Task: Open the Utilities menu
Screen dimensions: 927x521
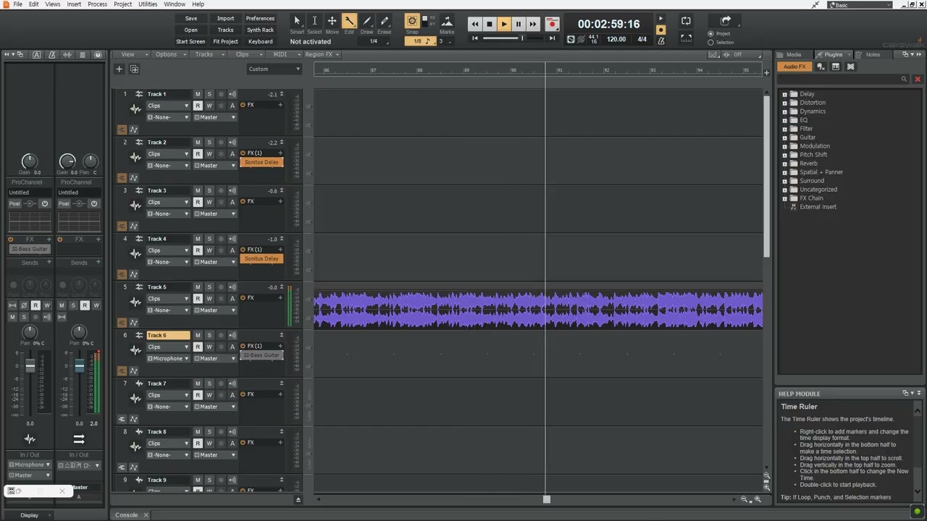Action: coord(148,4)
